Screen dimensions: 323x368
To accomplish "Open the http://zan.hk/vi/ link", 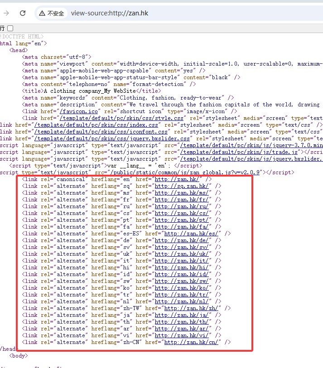I will 182,336.
